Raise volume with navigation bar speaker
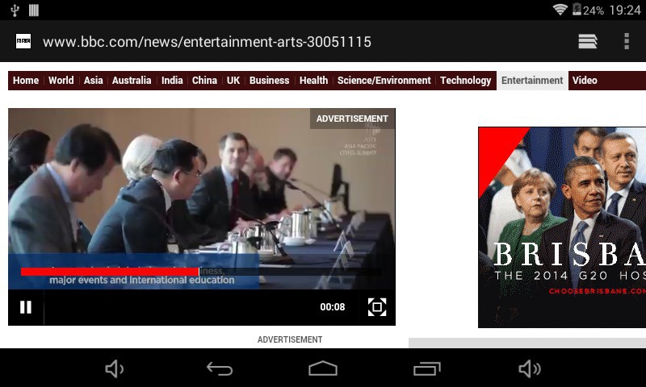Image resolution: width=646 pixels, height=387 pixels. 530,368
